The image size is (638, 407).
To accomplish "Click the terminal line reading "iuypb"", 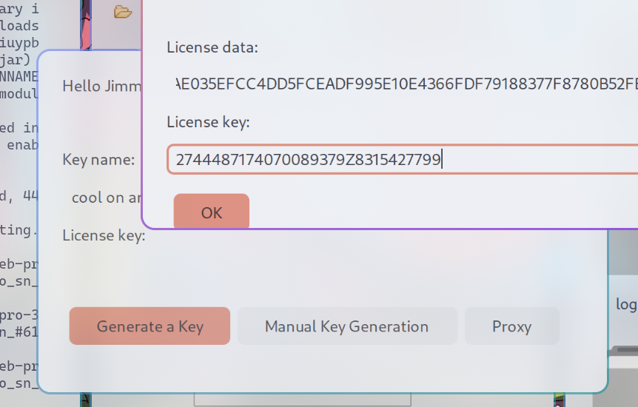I will [x=19, y=43].
